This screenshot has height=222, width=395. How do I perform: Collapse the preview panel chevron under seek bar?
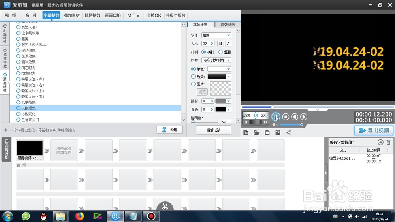click(x=318, y=110)
